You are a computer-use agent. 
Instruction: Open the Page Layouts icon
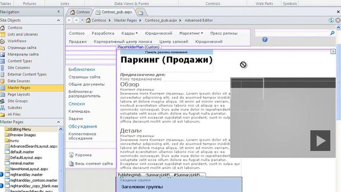[2, 94]
